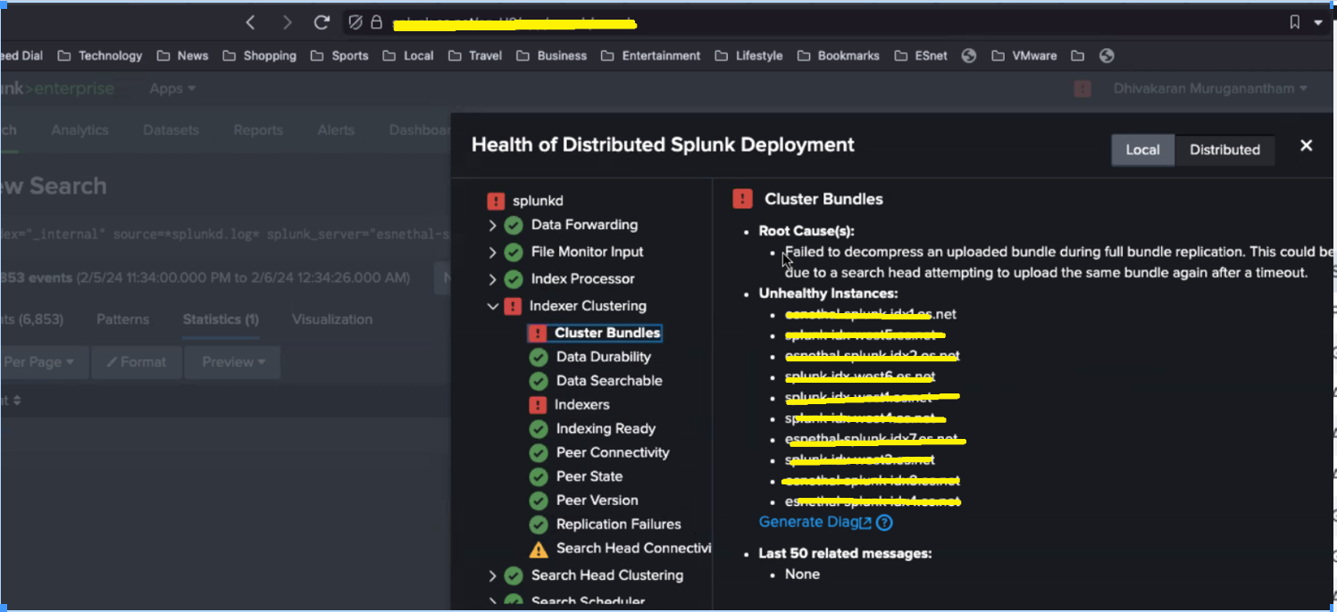The width and height of the screenshot is (1337, 612).
Task: Click the red health badge next to splunkd
Action: click(497, 201)
